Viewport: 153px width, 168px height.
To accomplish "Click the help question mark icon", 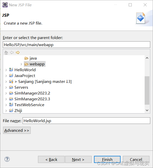I will pyautogui.click(x=7, y=159).
